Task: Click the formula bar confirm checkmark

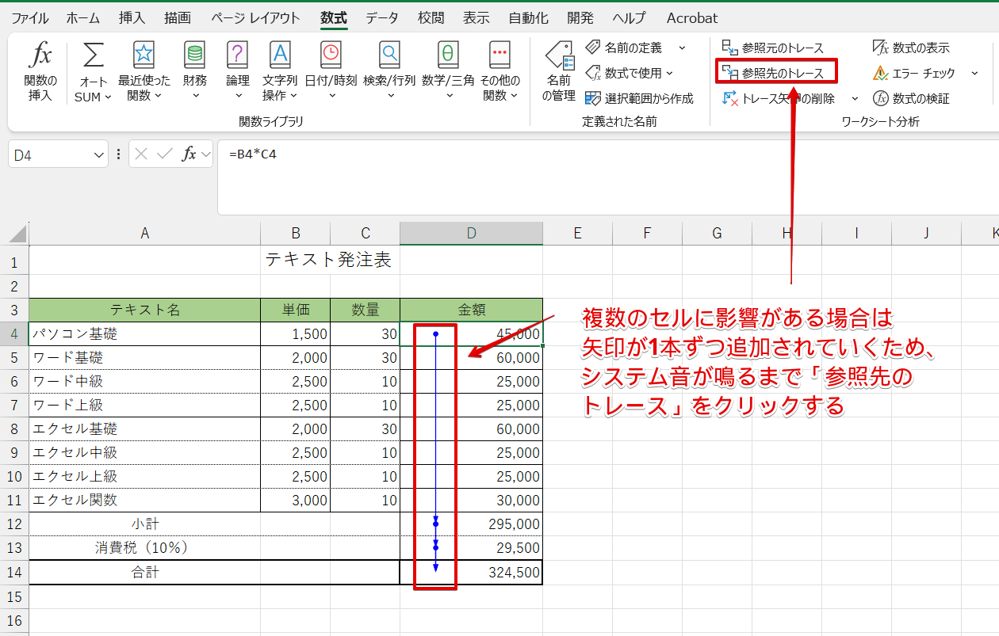Action: tap(165, 154)
